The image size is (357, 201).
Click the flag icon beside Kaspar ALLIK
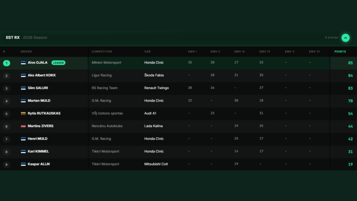pyautogui.click(x=23, y=164)
